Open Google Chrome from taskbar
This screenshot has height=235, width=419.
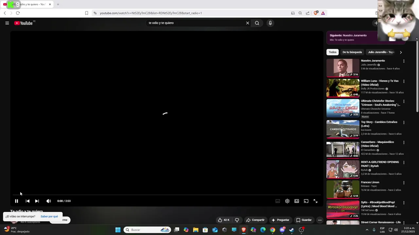tap(272, 230)
